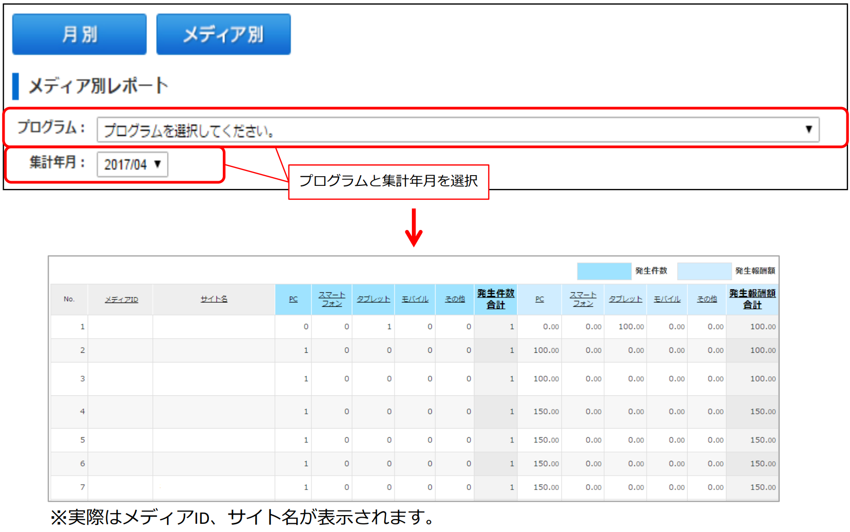This screenshot has height=532, width=850.
Task: Sort by PC in the 発生件数 columns
Action: (293, 299)
